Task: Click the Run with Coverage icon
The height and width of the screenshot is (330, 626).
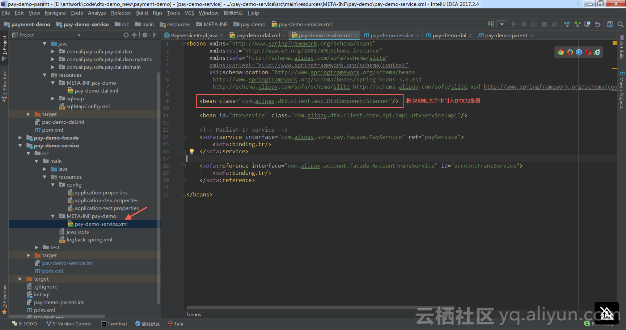Action: [534, 24]
